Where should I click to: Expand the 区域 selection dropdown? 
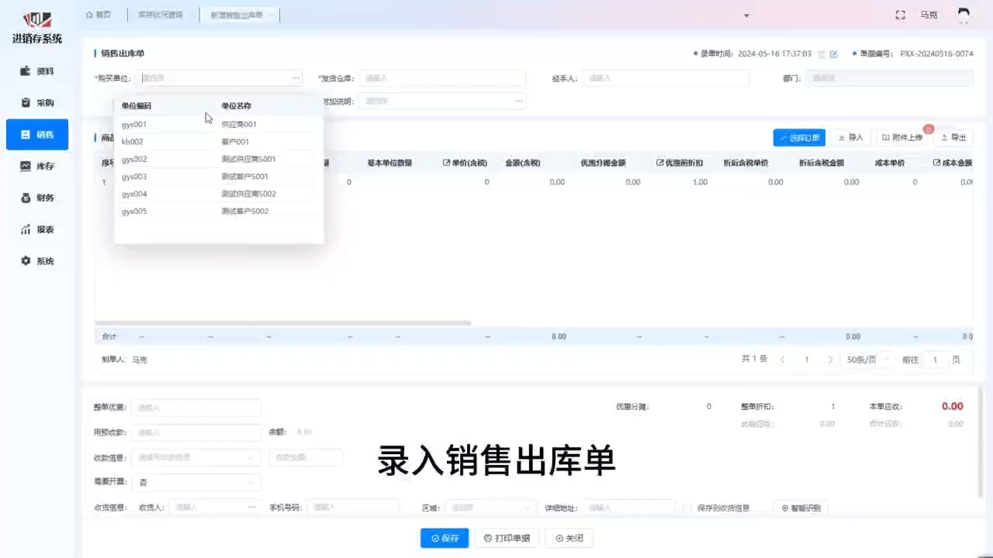pos(490,508)
